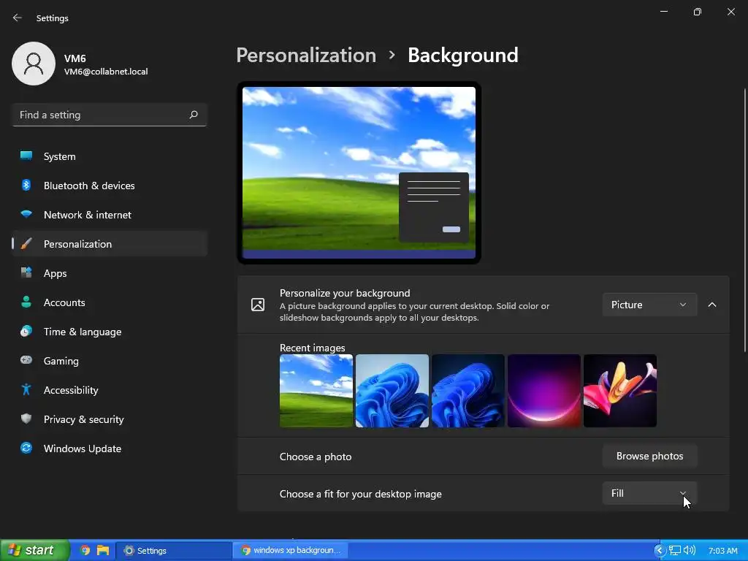Click the start button
Screen dimensions: 748x561
point(34,550)
